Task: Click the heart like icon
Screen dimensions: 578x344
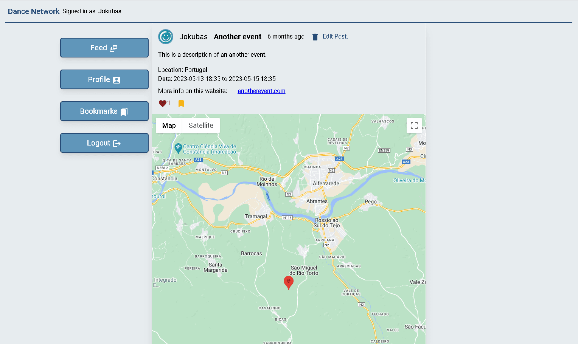Action: tap(162, 104)
